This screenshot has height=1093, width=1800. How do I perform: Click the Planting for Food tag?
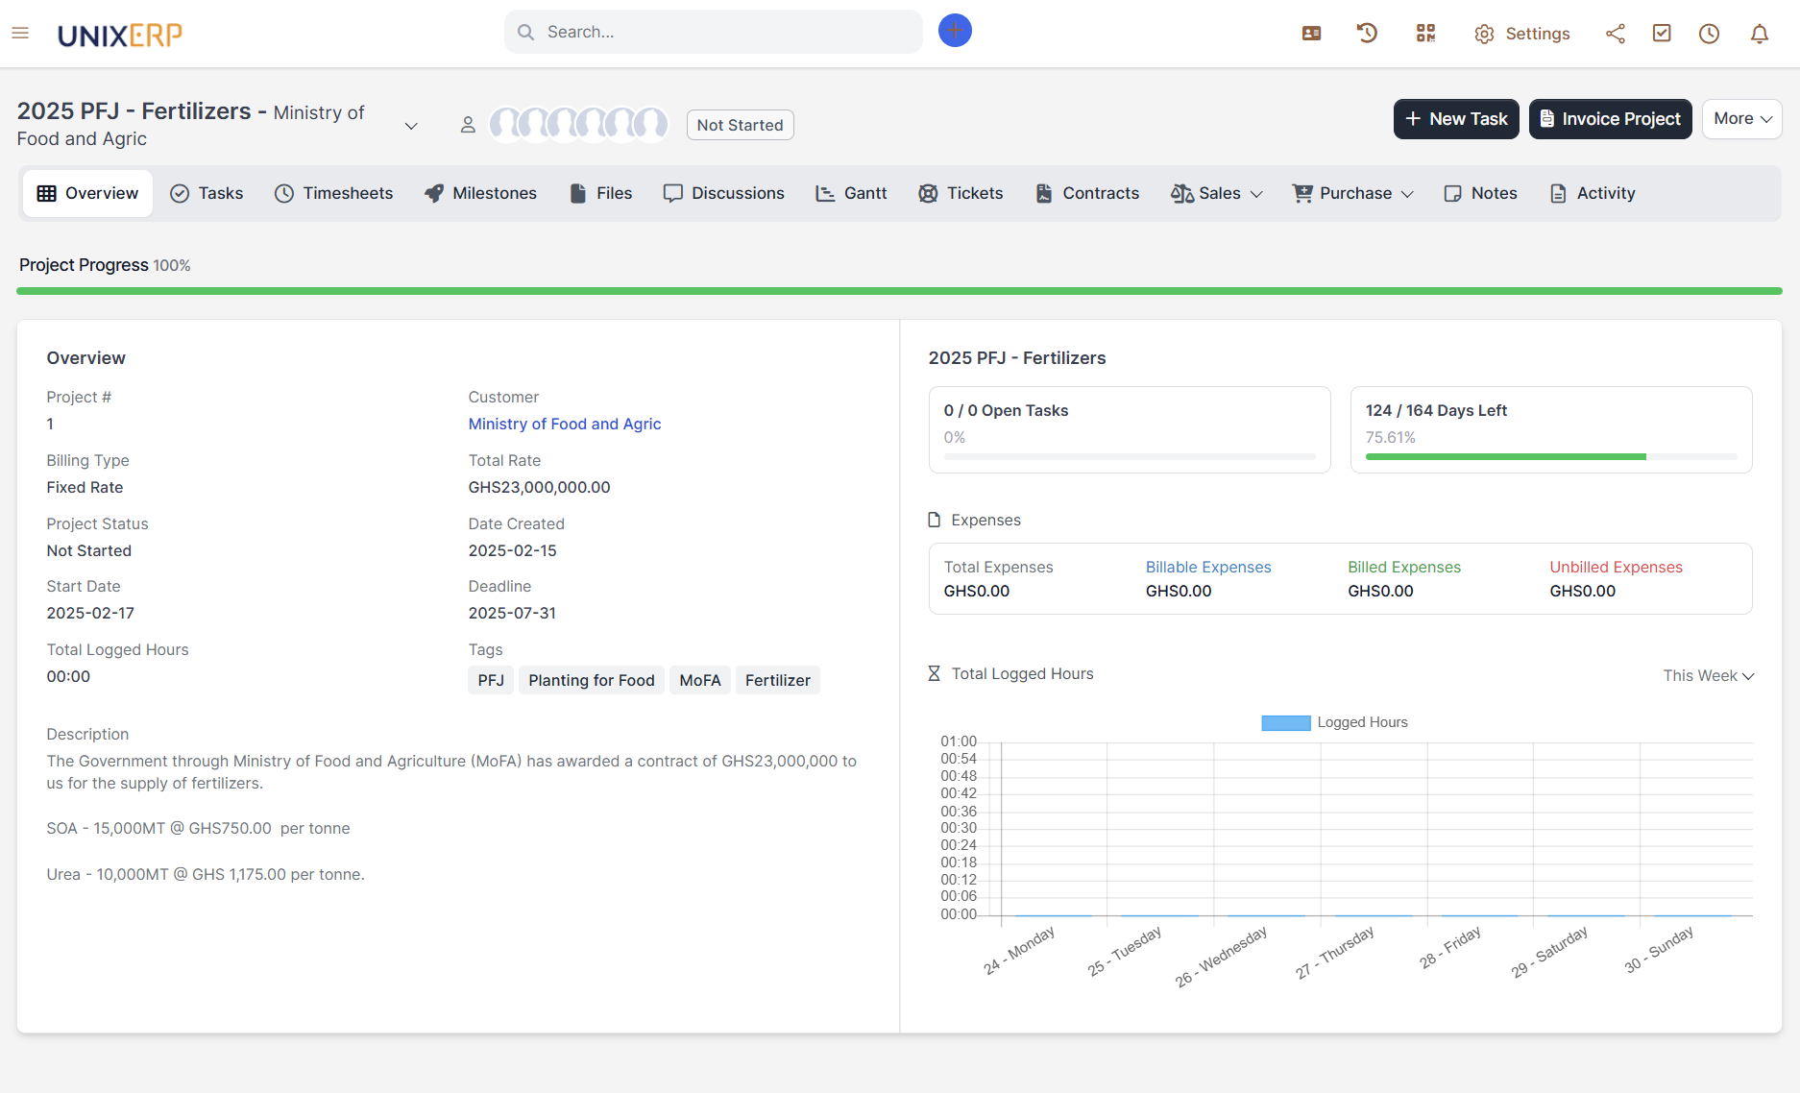click(x=592, y=680)
